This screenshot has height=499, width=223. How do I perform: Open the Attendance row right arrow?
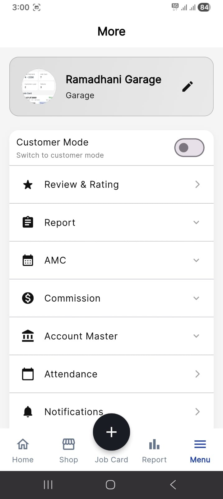pos(197,374)
